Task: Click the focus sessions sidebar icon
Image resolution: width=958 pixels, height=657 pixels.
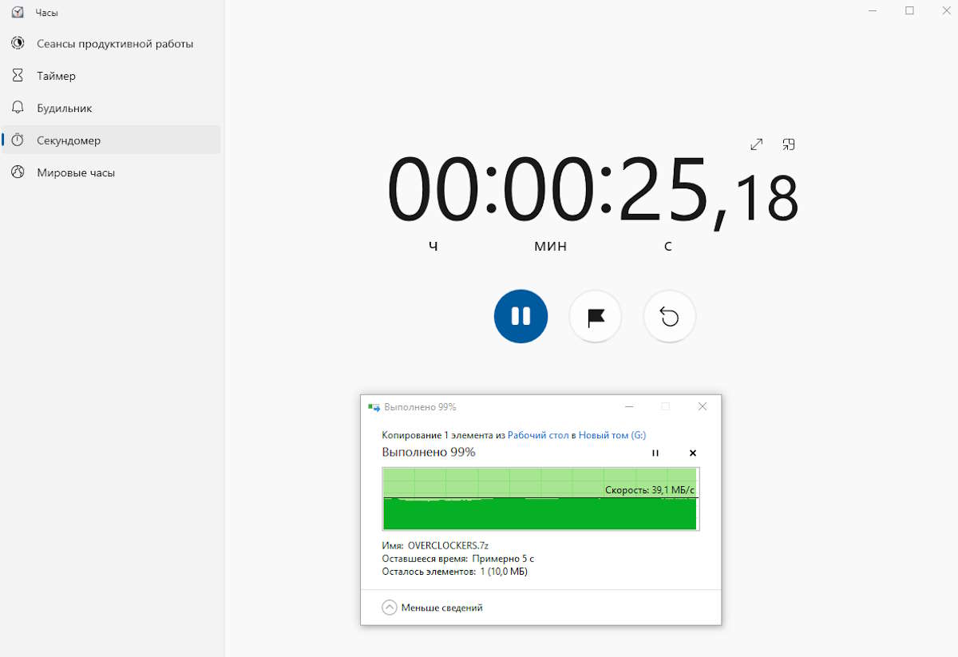Action: pyautogui.click(x=18, y=44)
